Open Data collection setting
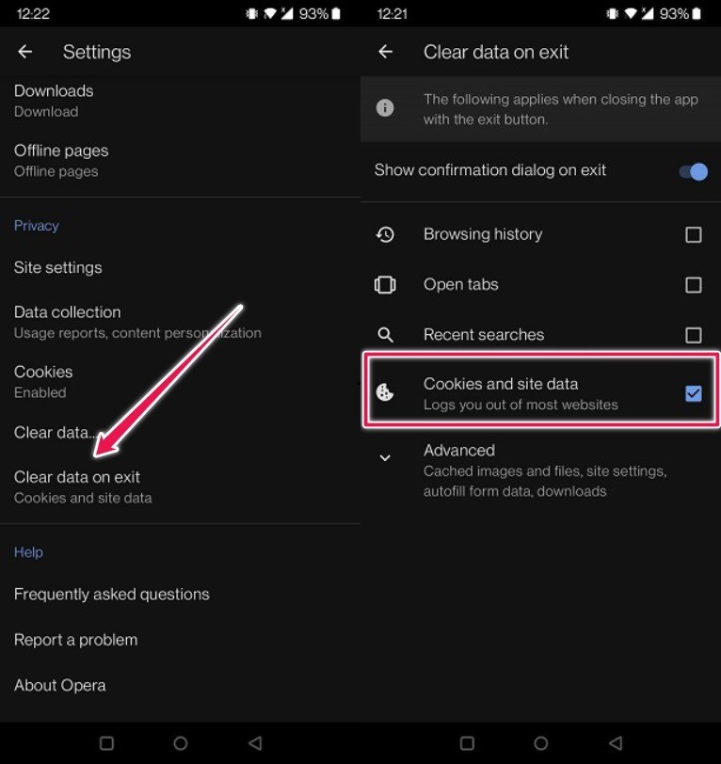Viewport: 721px width, 764px height. pyautogui.click(x=181, y=322)
